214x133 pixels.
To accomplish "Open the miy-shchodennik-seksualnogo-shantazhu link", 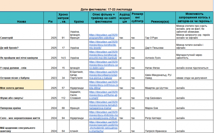I will point(104,127).
